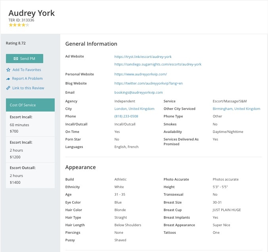
Task: Select the Add To Favorites link text
Action: coord(27,70)
